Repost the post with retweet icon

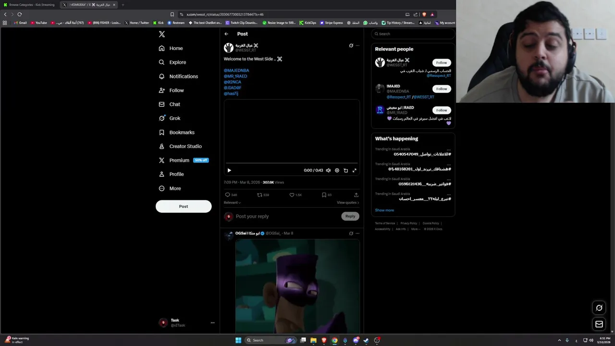(x=259, y=195)
